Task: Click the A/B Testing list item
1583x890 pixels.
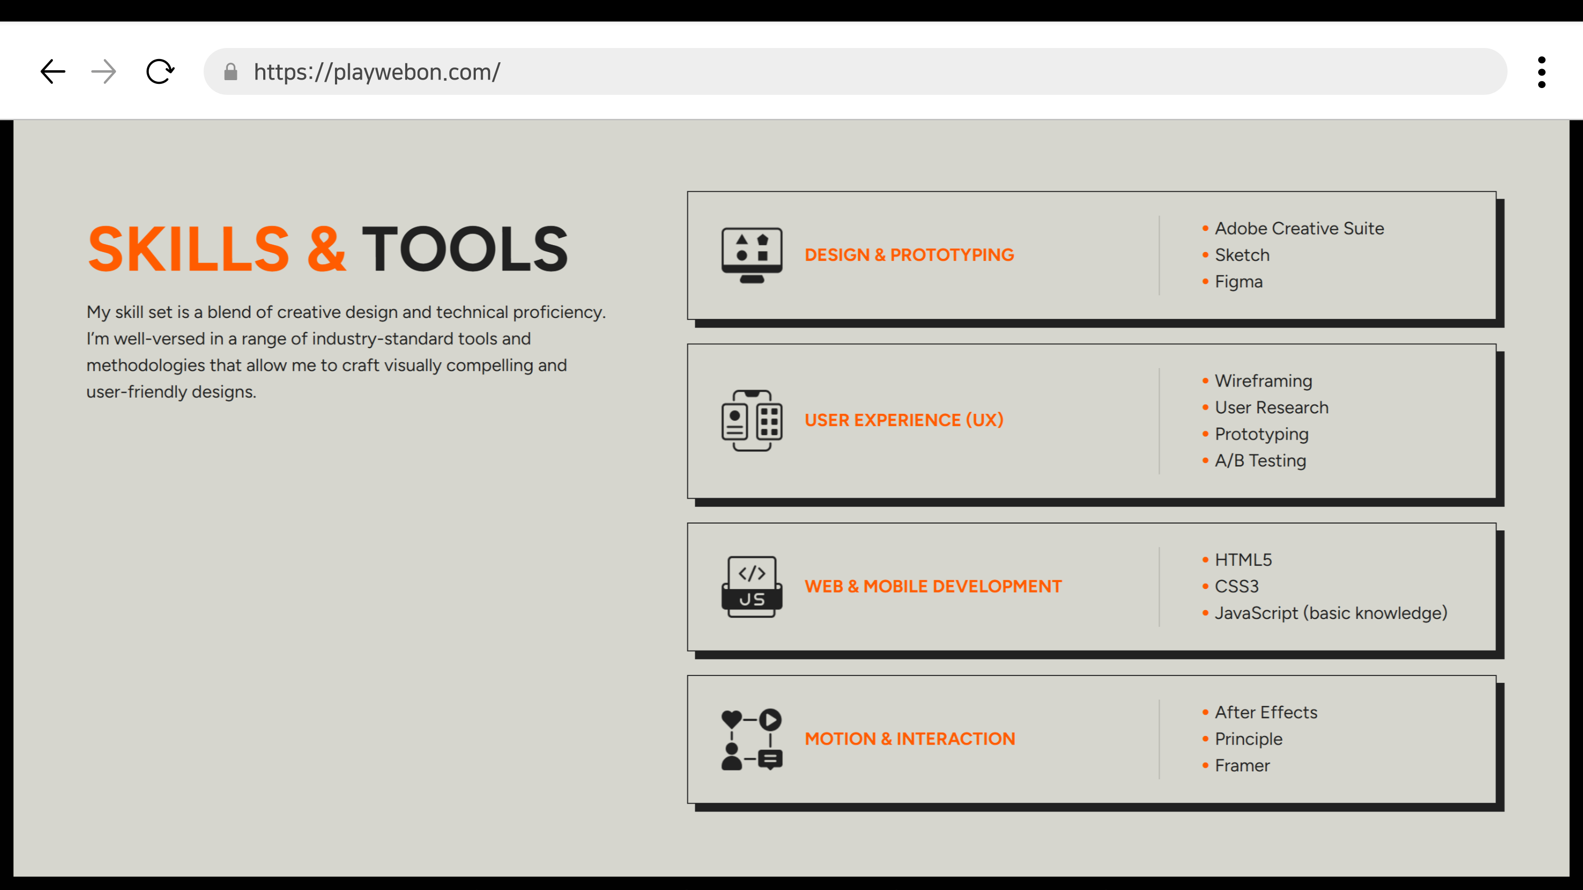Action: pos(1260,461)
